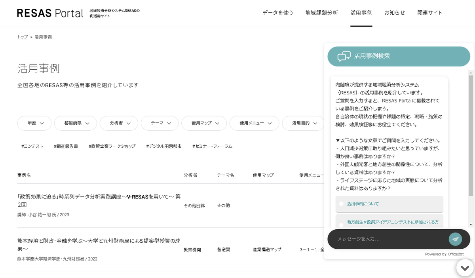
Task: Click the その他団体 cell
Action: [194, 206]
